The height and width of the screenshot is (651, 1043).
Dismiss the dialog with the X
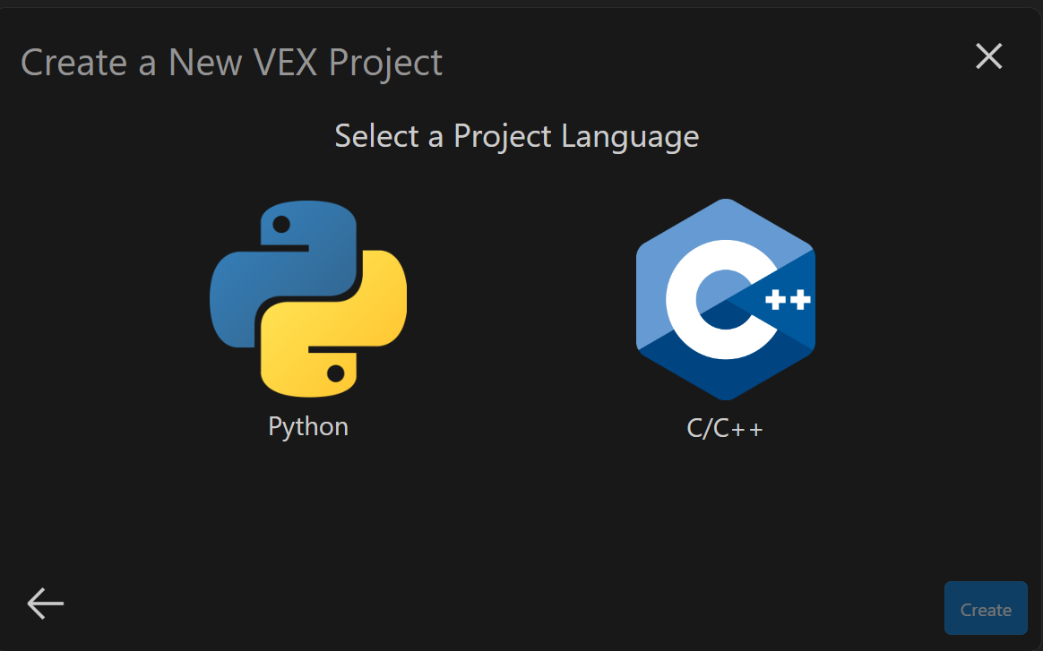(x=988, y=56)
